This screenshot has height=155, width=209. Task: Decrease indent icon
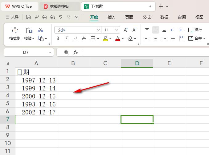pyautogui.click(x=173, y=30)
